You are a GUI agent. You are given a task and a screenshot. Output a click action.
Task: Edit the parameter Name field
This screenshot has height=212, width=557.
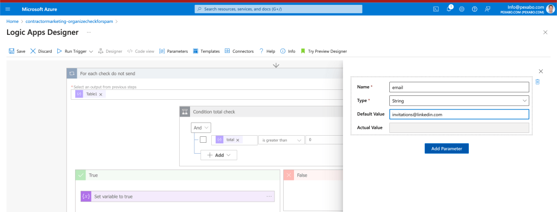click(x=459, y=87)
